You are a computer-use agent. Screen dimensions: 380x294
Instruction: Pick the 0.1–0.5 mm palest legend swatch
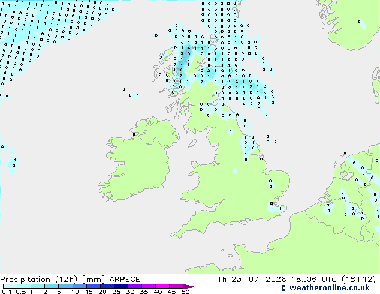(10, 286)
